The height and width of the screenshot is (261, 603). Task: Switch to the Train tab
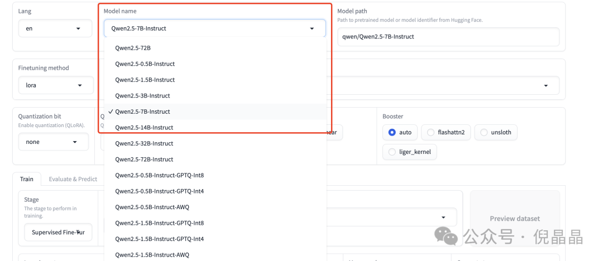coord(27,179)
